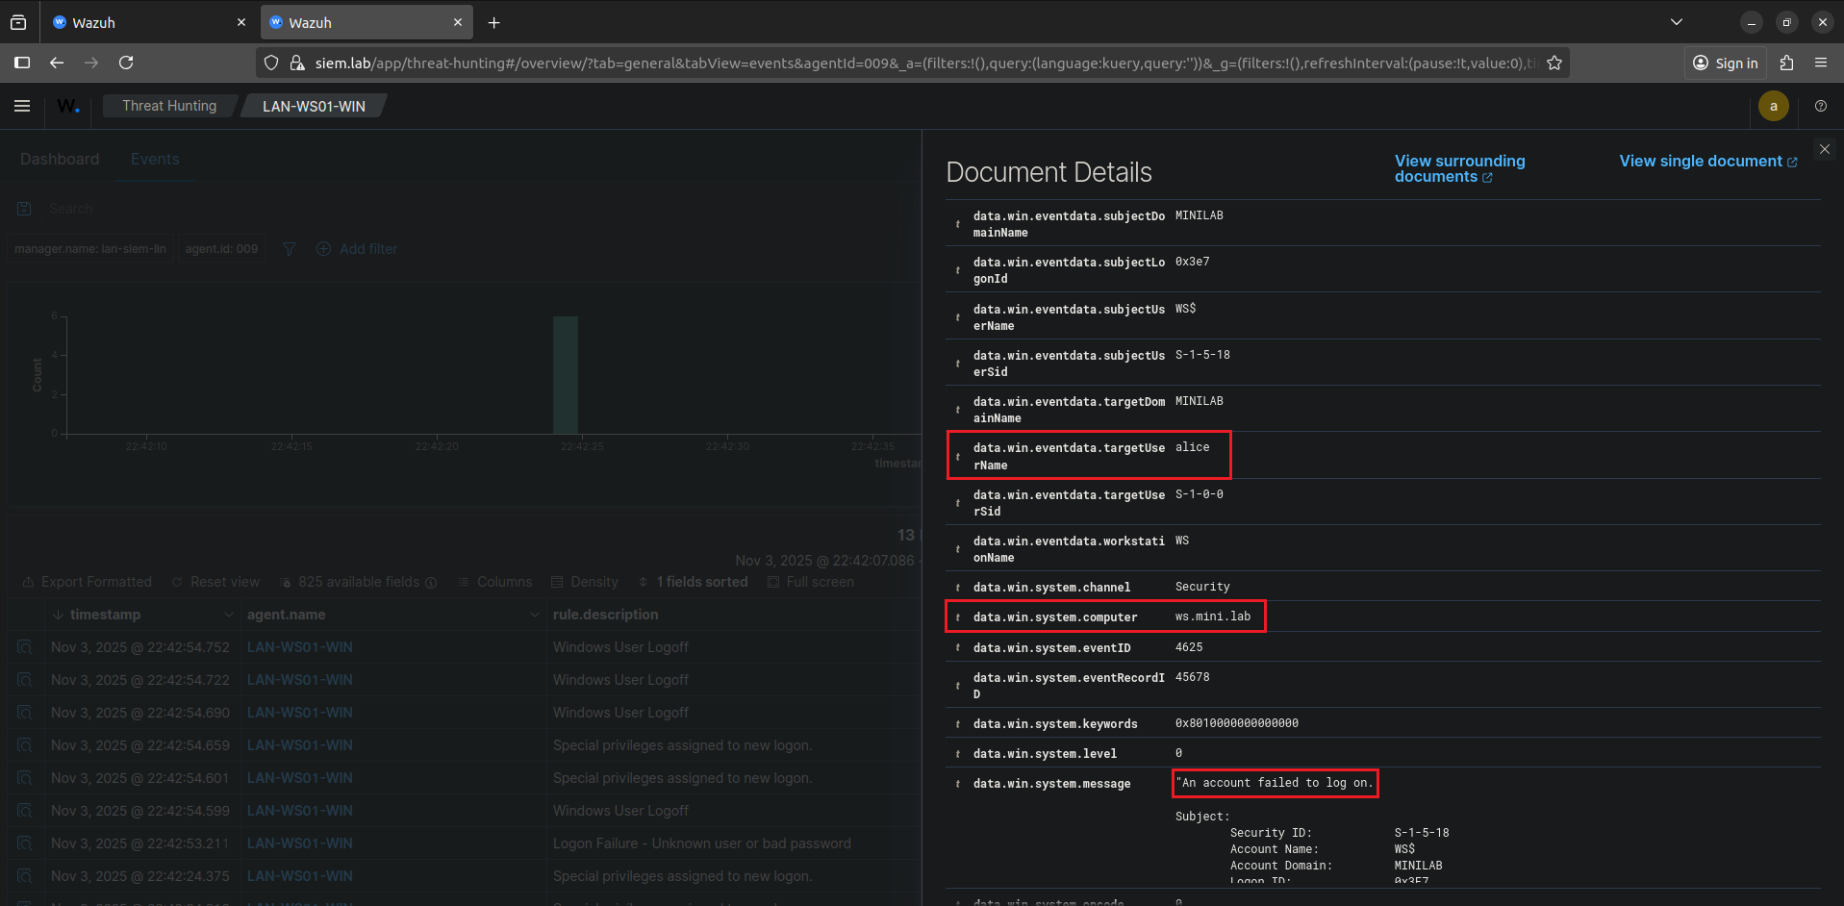
Task: Click View single document
Action: (1707, 161)
